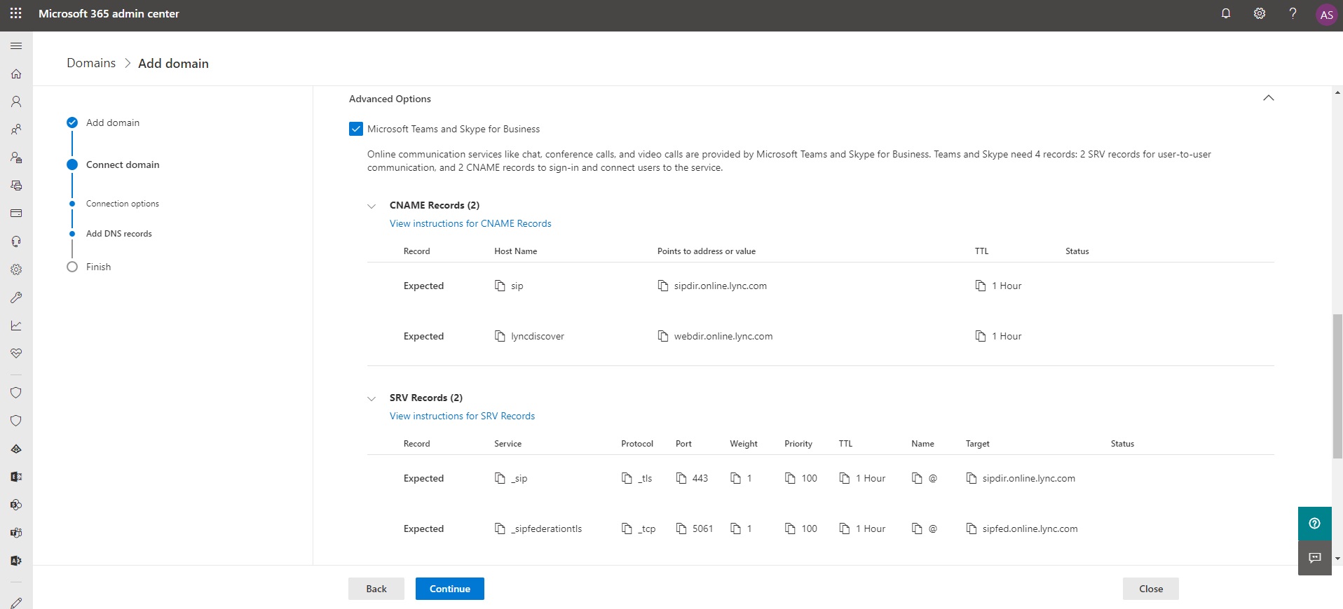Copy TTL 1 Hour for sip CNAME row
Image resolution: width=1343 pixels, height=609 pixels.
(981, 286)
